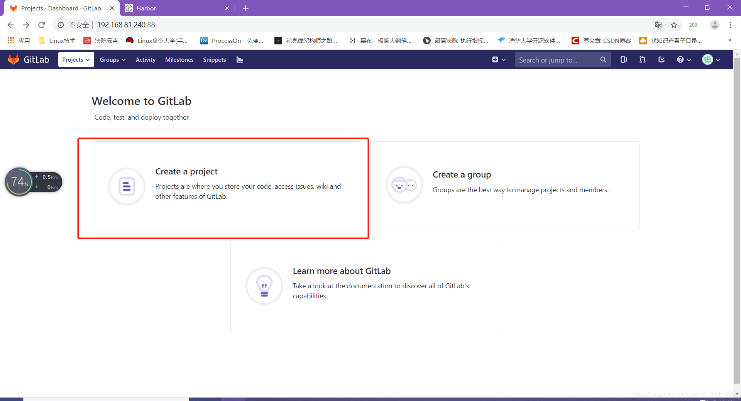Click the GitLab fox logo
Screen dimensions: 741x401
14,59
